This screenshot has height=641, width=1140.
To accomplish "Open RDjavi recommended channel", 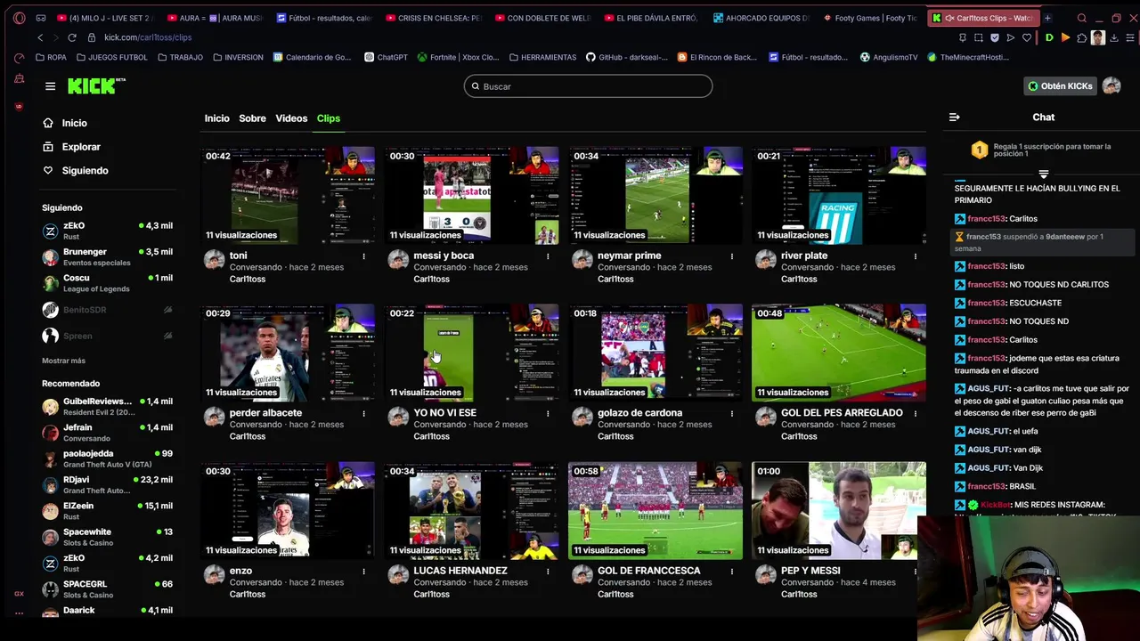I will 108,484.
